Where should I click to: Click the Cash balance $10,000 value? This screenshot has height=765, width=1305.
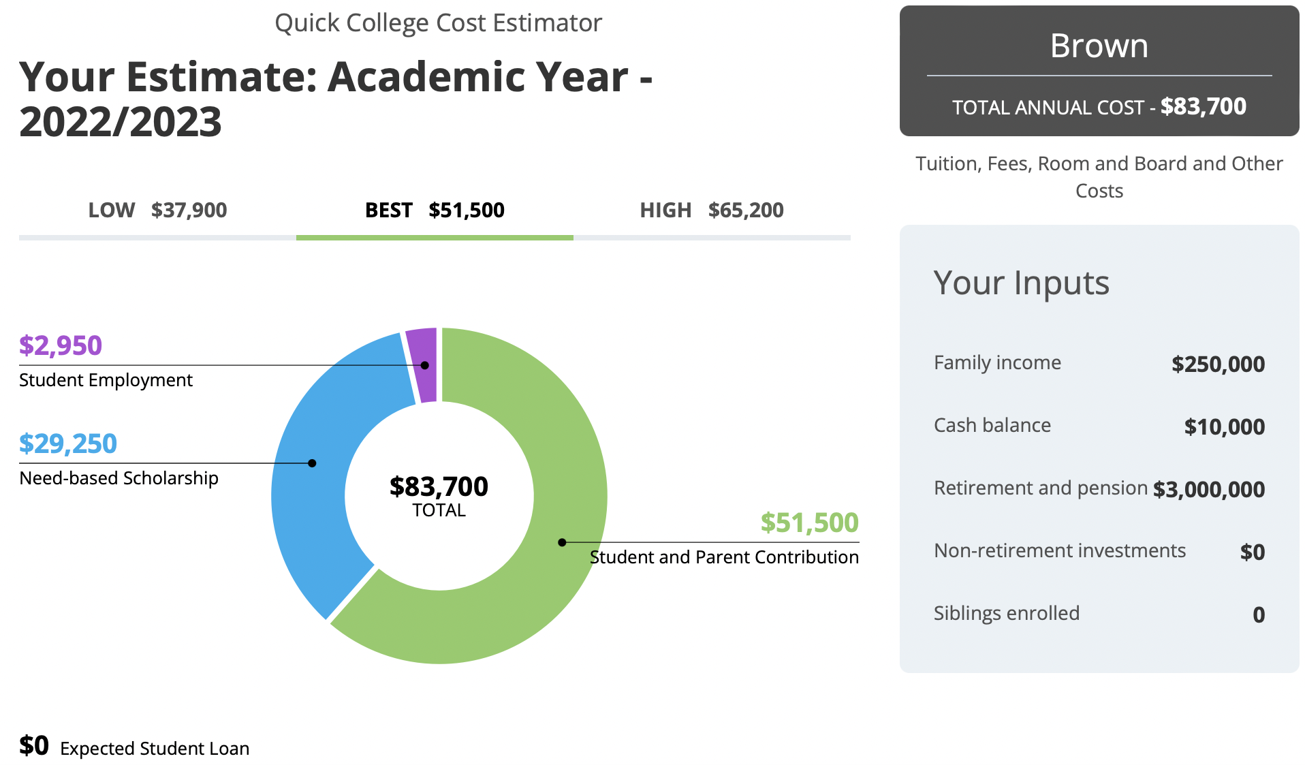1224,426
